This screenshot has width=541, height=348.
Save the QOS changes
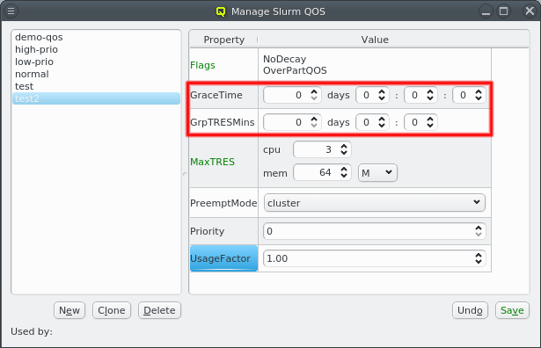[512, 310]
